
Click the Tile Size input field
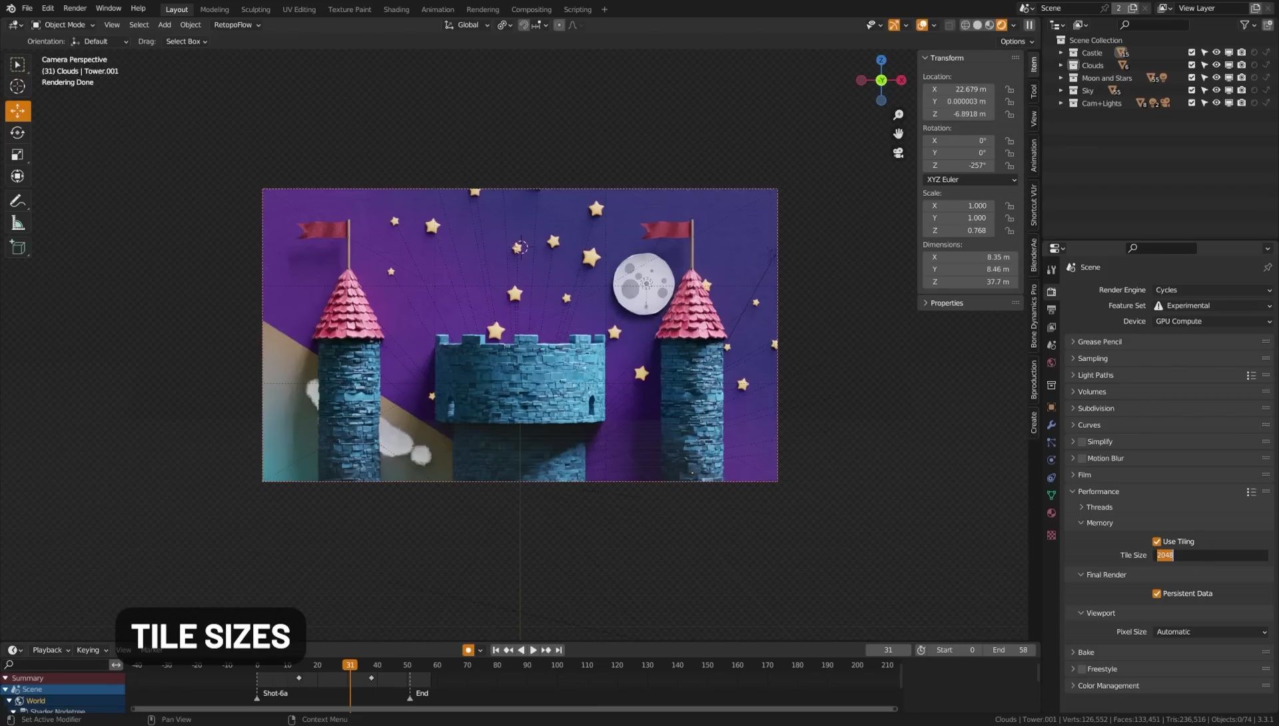click(1211, 555)
